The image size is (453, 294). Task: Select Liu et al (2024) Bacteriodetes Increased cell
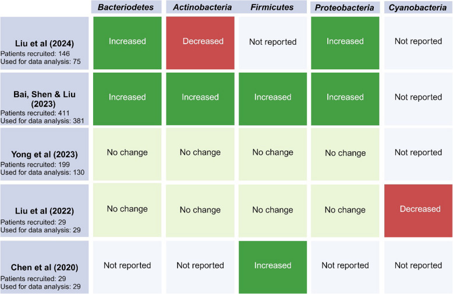(x=127, y=41)
